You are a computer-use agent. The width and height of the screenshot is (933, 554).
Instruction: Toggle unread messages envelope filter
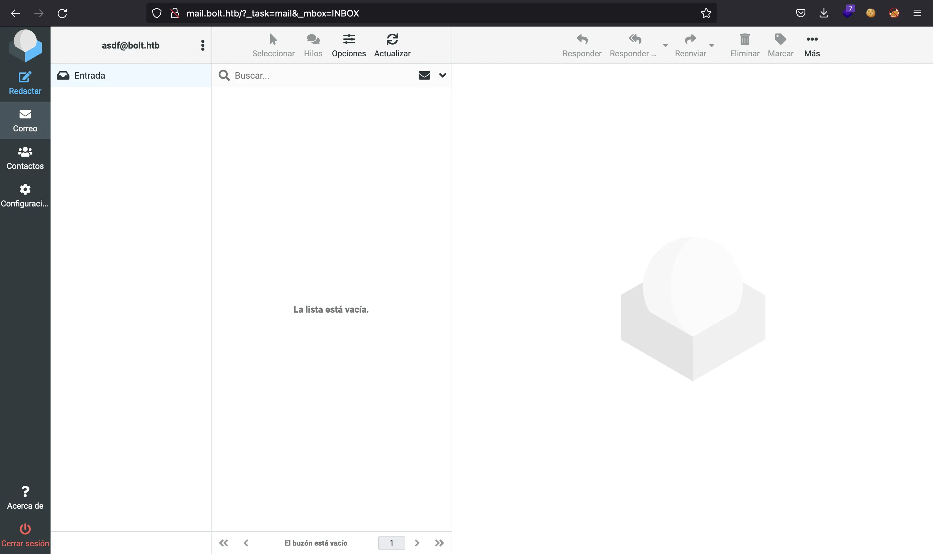pos(424,75)
